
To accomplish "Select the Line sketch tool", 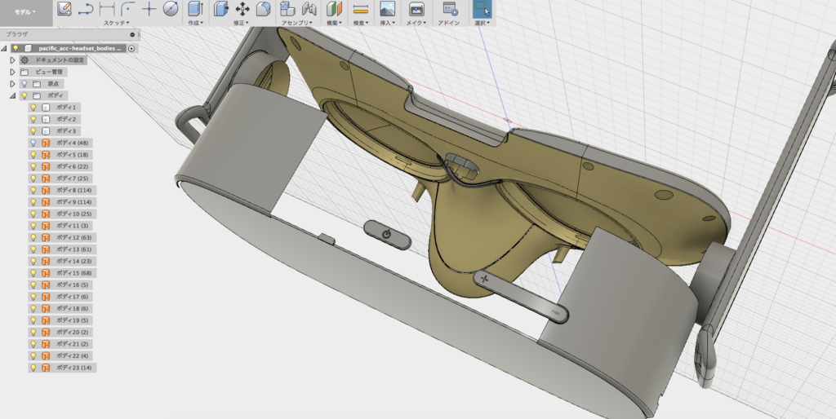I will 85,8.
